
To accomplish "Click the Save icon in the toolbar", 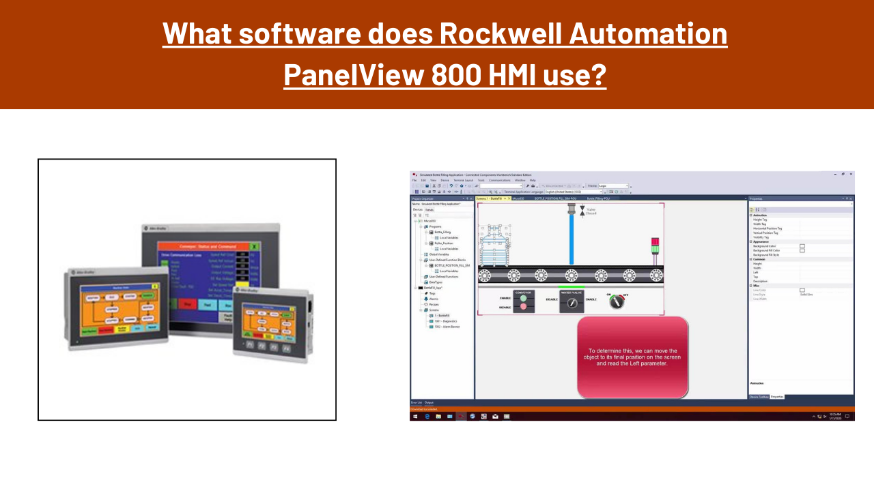I will [427, 185].
